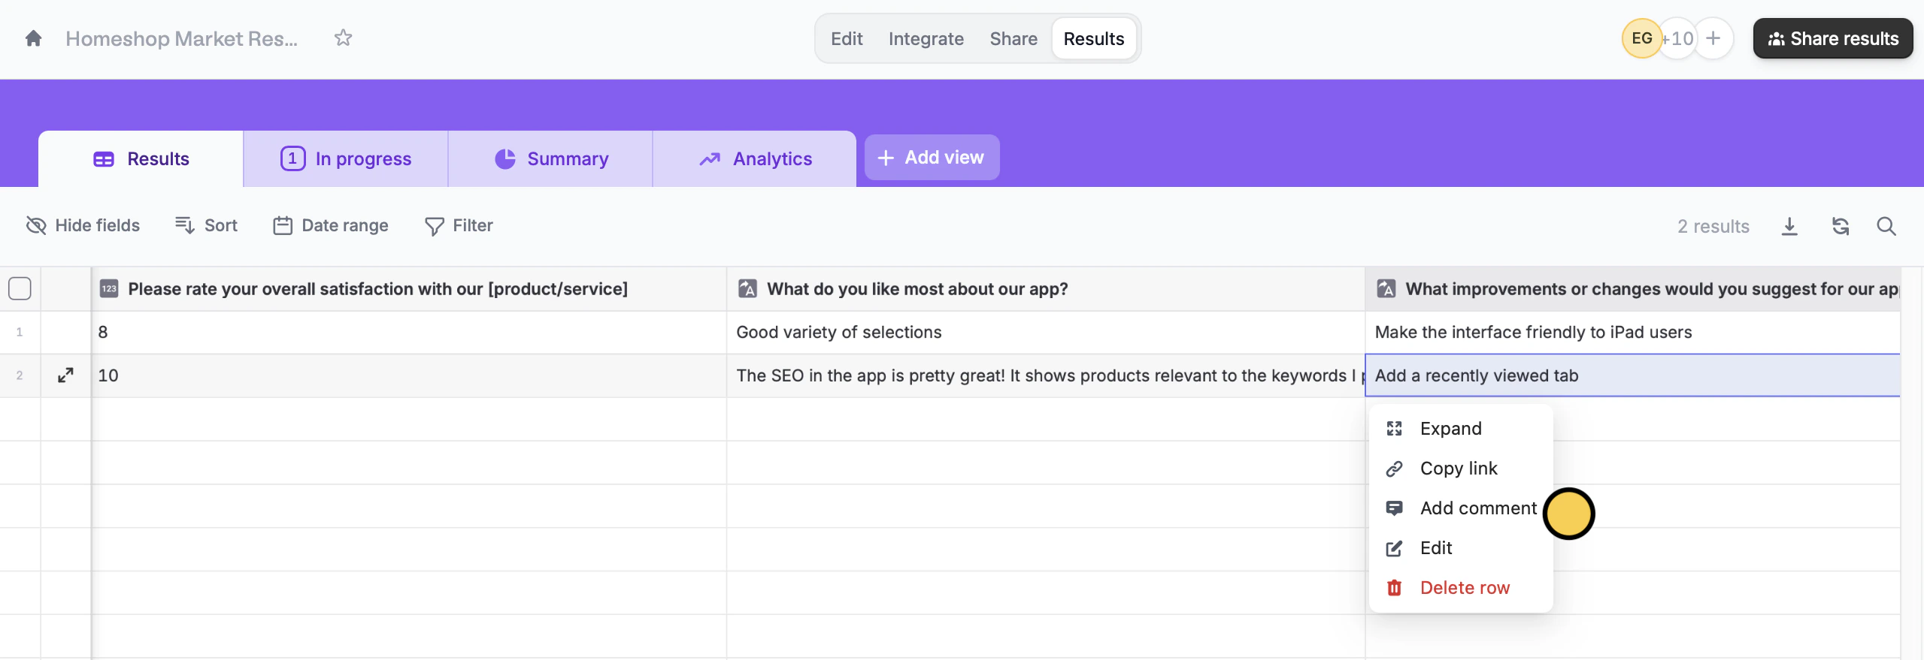The height and width of the screenshot is (660, 1924).
Task: Click the EG user avatar
Action: point(1641,38)
